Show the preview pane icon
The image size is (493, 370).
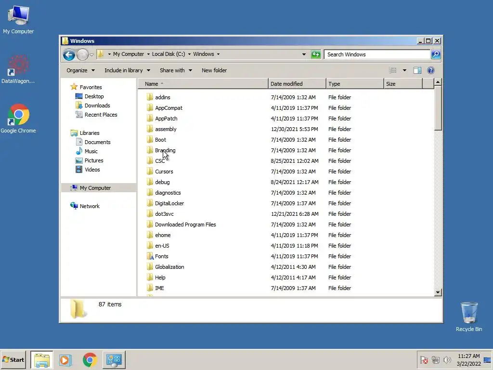coord(417,70)
